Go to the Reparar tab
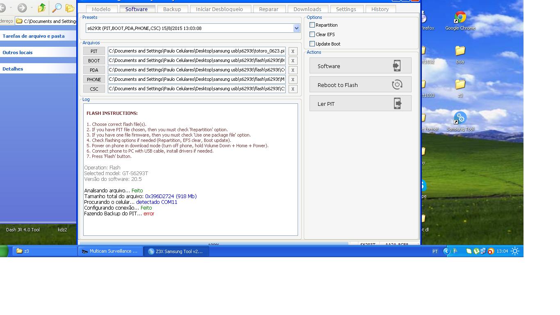 [269, 9]
